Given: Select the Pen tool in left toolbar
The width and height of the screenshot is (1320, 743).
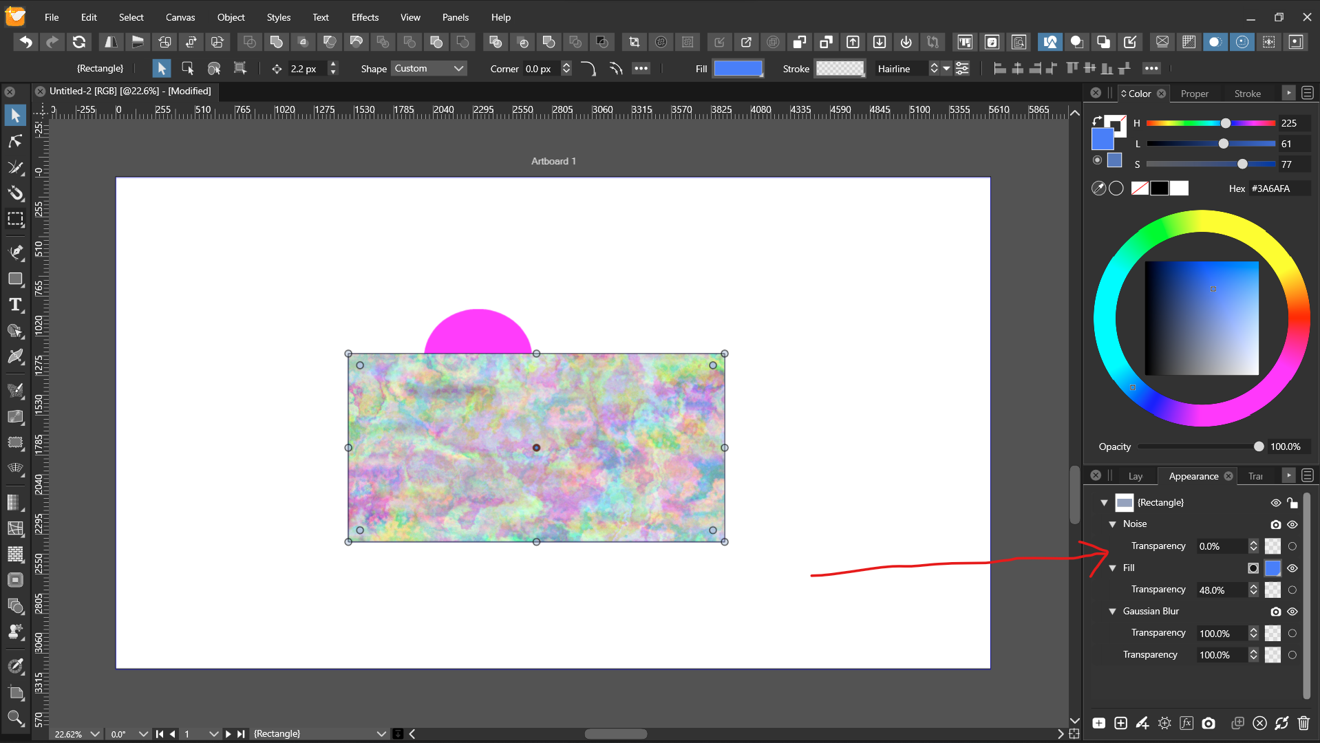Looking at the screenshot, I should click(x=15, y=252).
